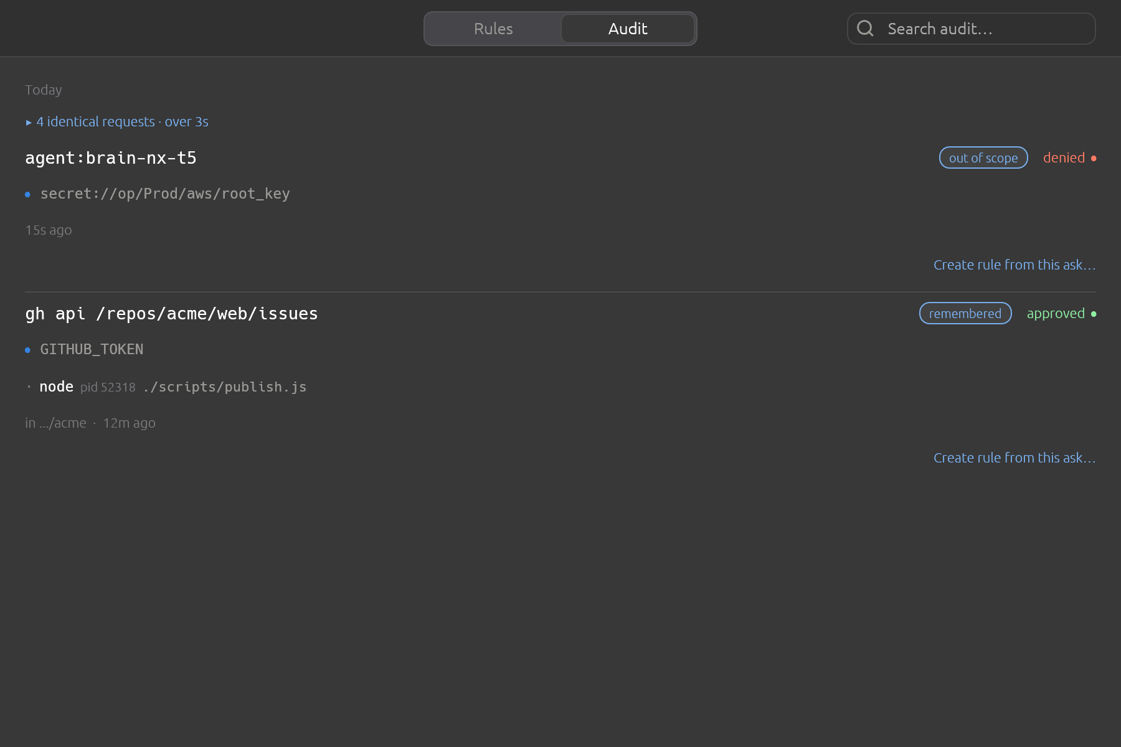Click pid 52318 label
The image size is (1121, 747).
click(108, 387)
